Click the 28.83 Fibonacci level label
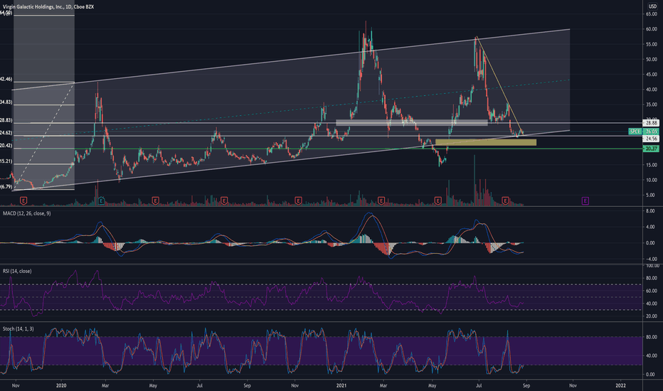663x391 pixels. (x=6, y=120)
